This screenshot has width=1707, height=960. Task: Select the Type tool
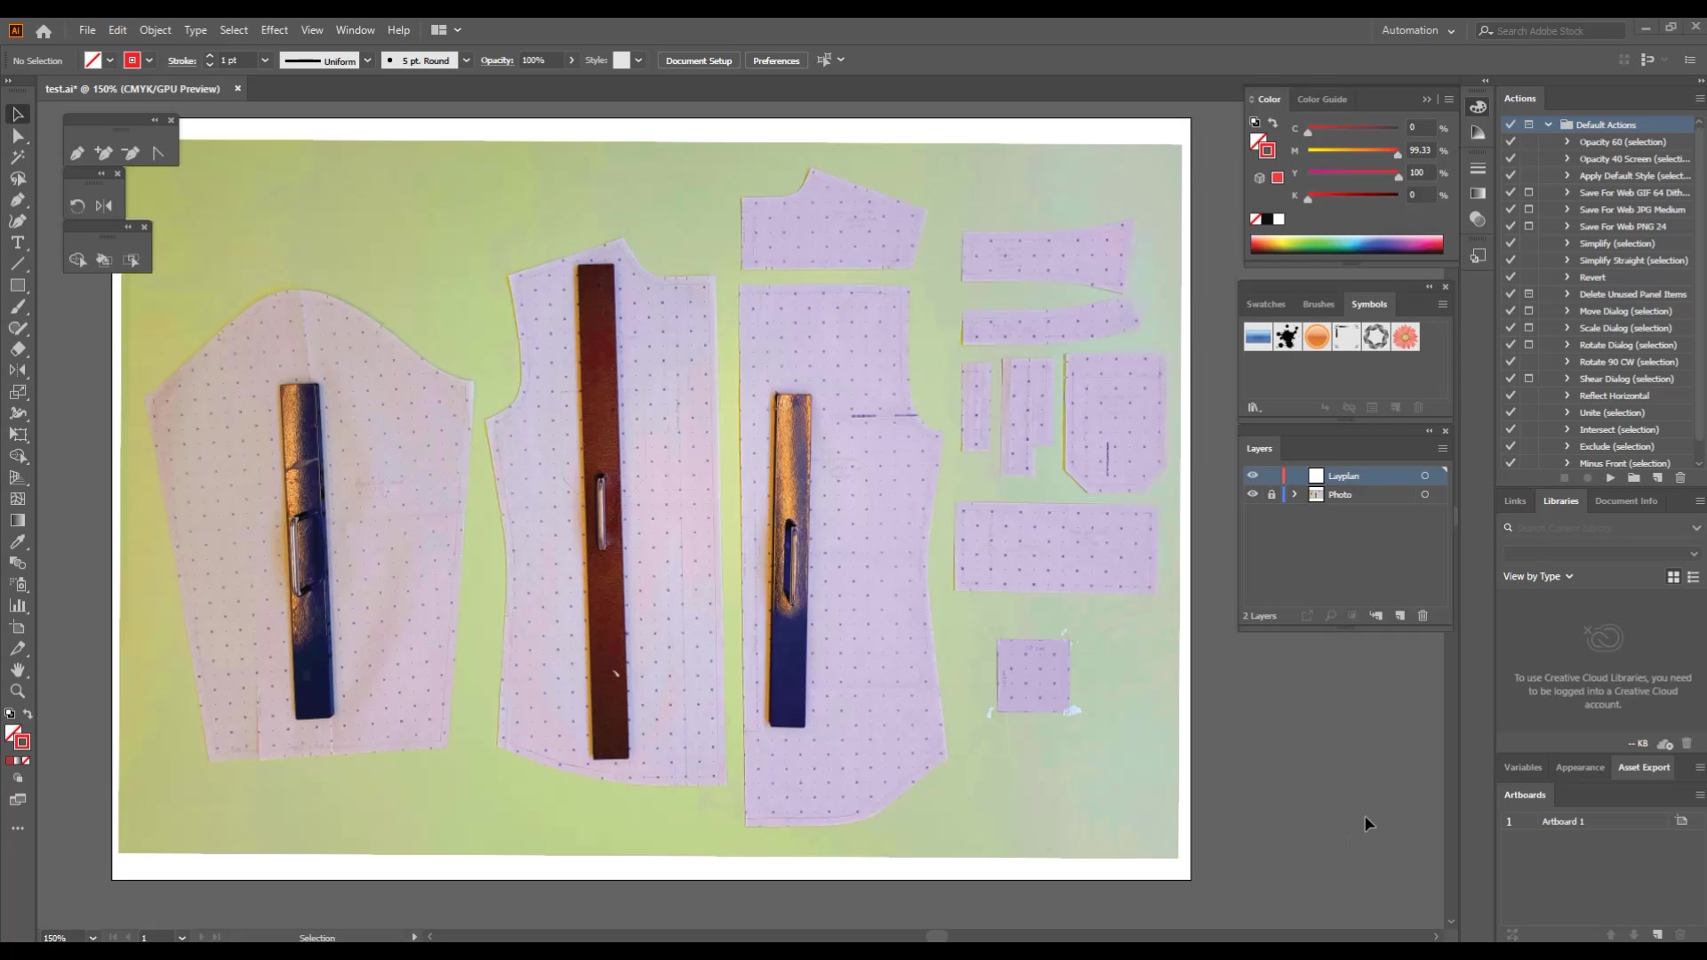(17, 242)
